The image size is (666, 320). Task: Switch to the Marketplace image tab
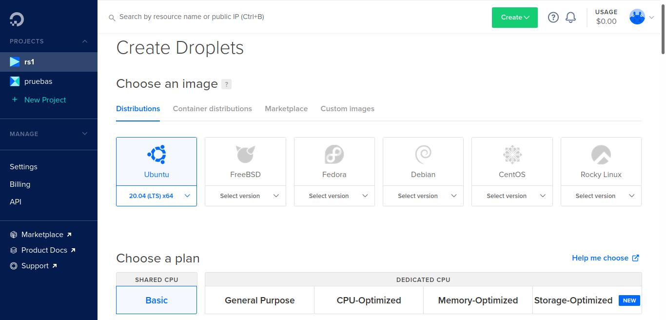(286, 109)
